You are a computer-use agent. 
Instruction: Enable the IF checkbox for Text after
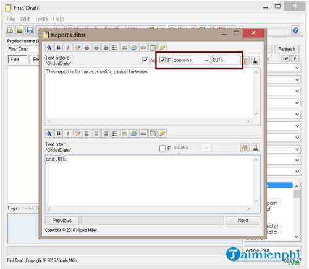[x=163, y=148]
